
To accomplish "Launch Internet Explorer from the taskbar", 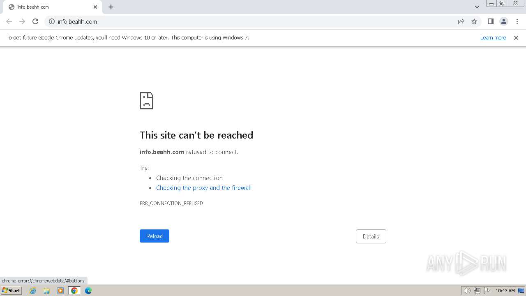I will 33,291.
